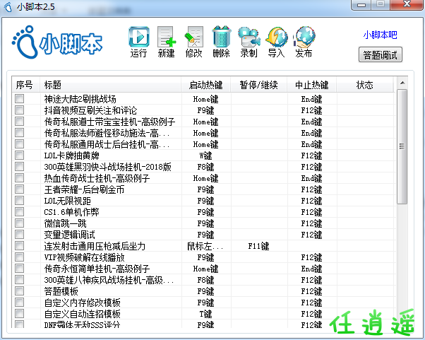Click the 答题调试 button

coord(380,55)
